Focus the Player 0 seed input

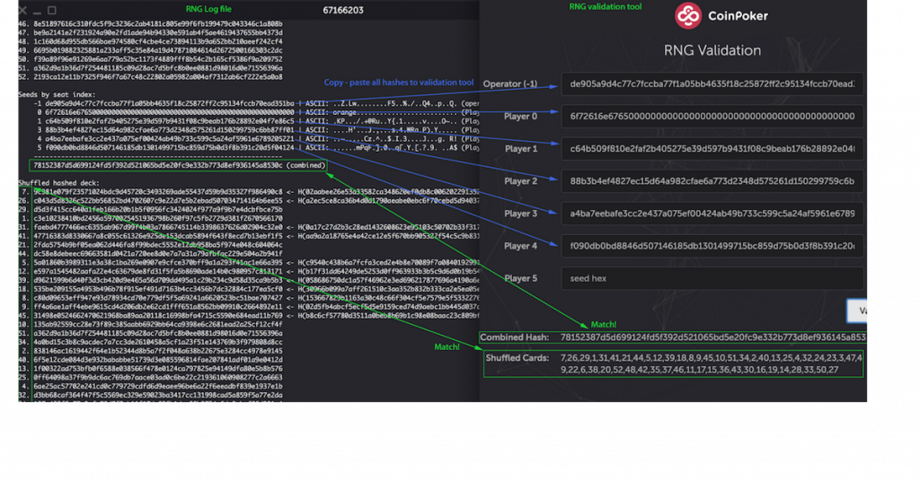tap(712, 117)
